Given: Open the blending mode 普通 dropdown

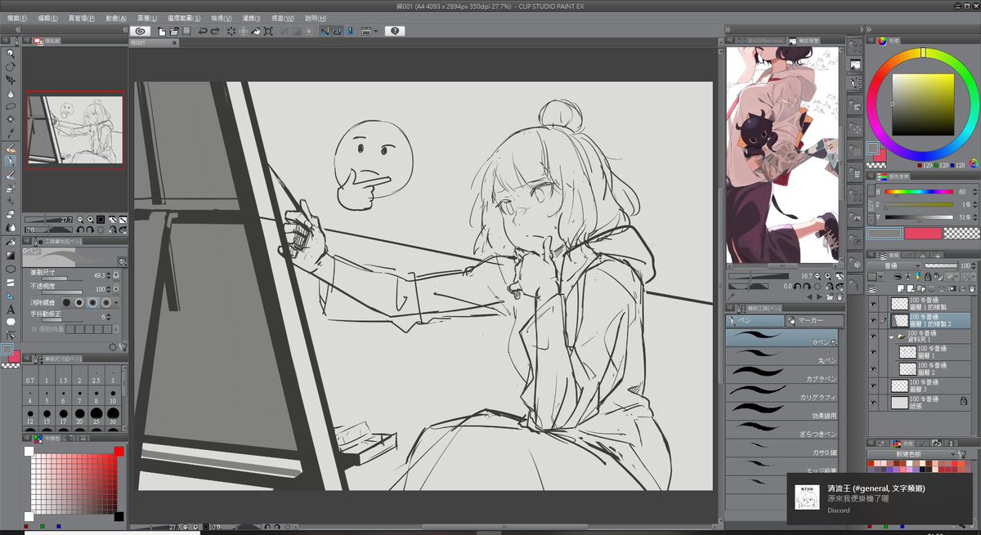Looking at the screenshot, I should coord(896,266).
